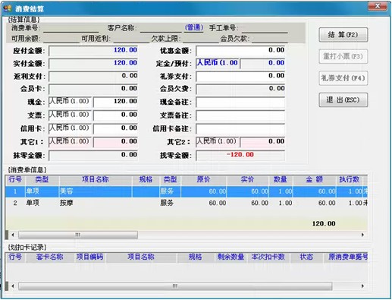Open the 现金 currency dropdown

coord(70,101)
